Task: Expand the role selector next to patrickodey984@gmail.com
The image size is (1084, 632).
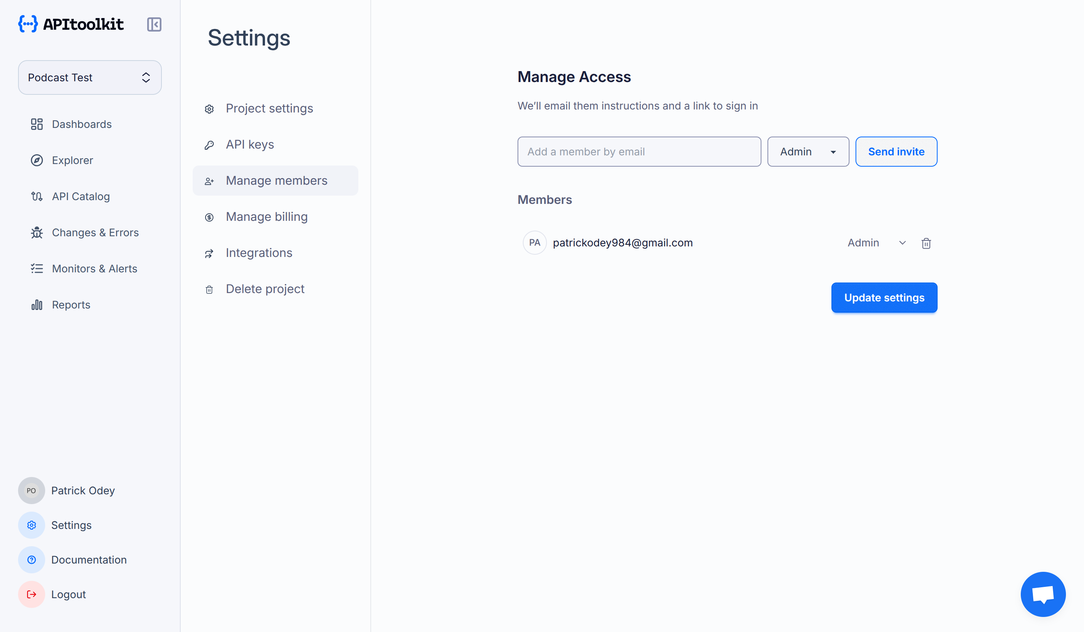Action: pos(902,243)
